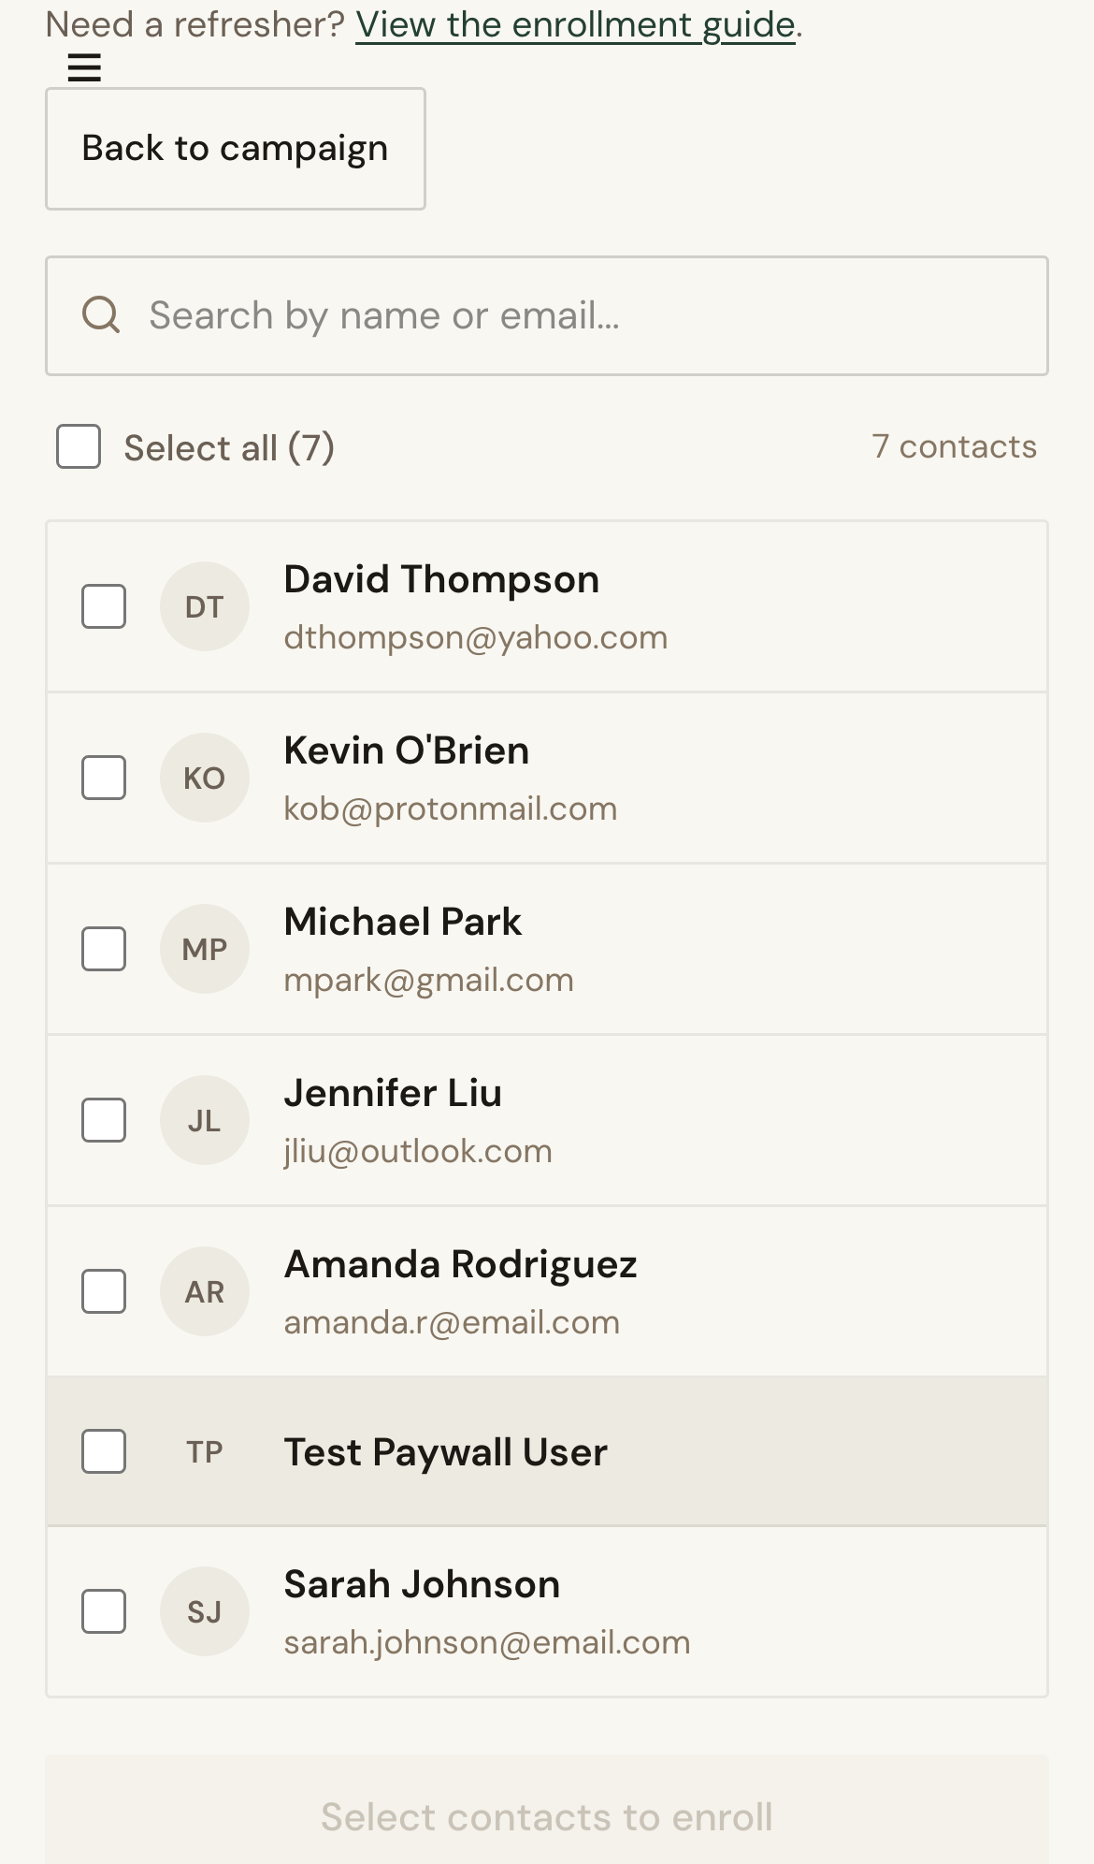Check the Select all checkbox
The height and width of the screenshot is (1864, 1094).
(78, 447)
